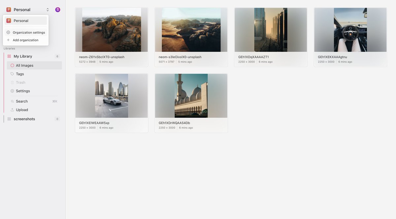The height and width of the screenshot is (219, 396).
Task: Open Organization settings from the menu
Action: [x=26, y=32]
